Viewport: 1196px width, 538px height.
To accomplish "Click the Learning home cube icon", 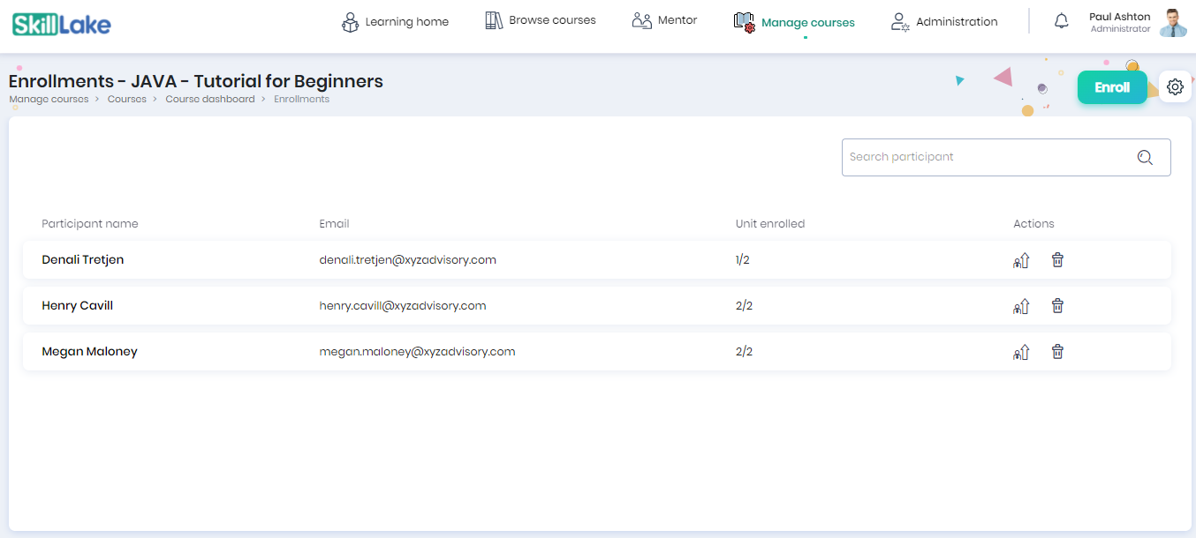I will click(350, 22).
